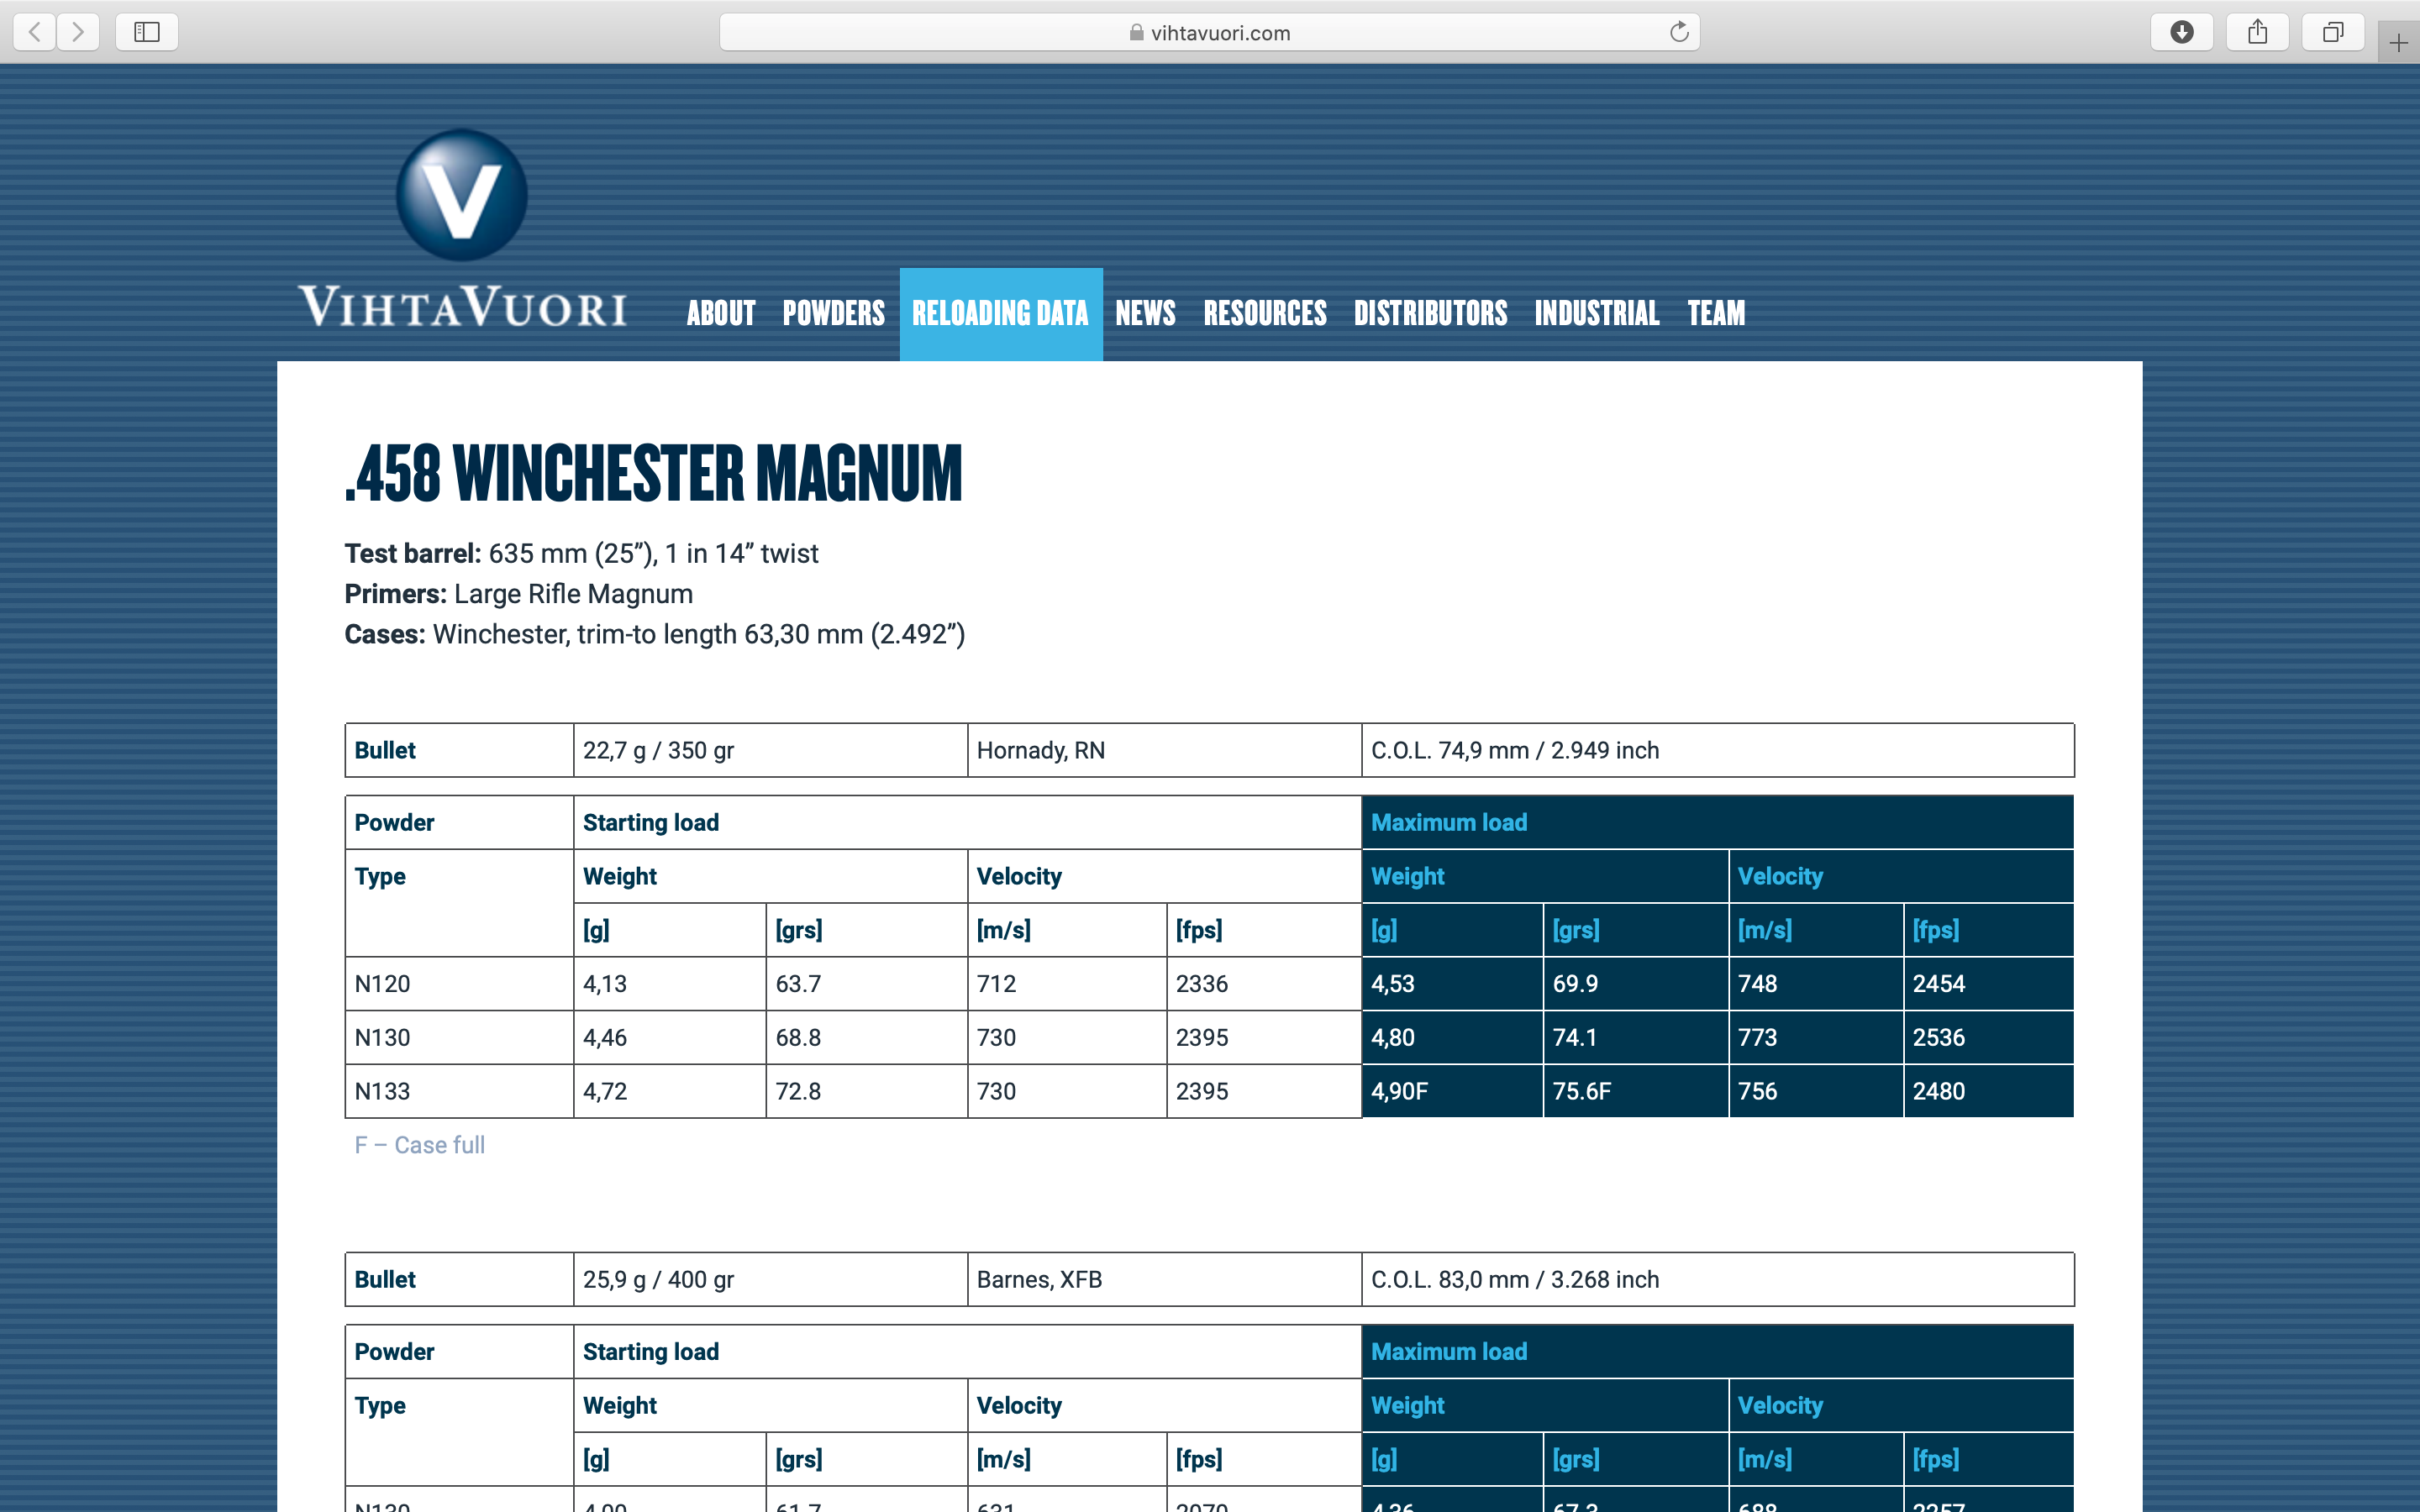
Task: Click the 'Cases: Winchester' trim-to length line
Action: pos(654,634)
